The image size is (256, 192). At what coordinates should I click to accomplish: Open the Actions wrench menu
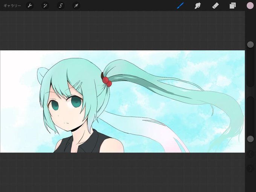tap(30, 6)
